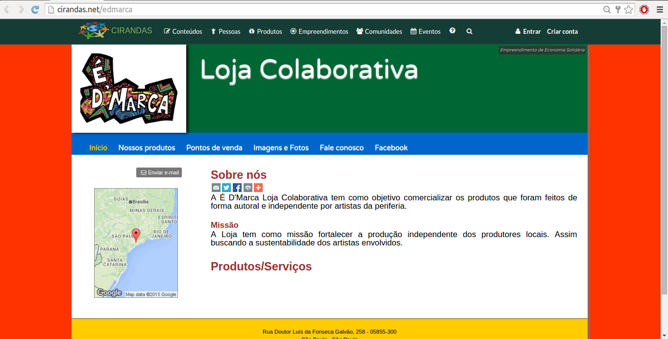Open the saved passwords key icon

point(618,9)
